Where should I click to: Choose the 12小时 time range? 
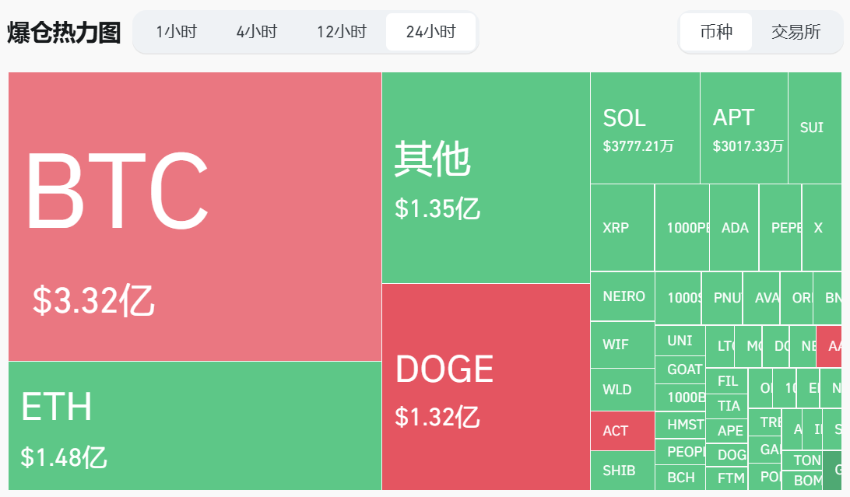(x=341, y=32)
